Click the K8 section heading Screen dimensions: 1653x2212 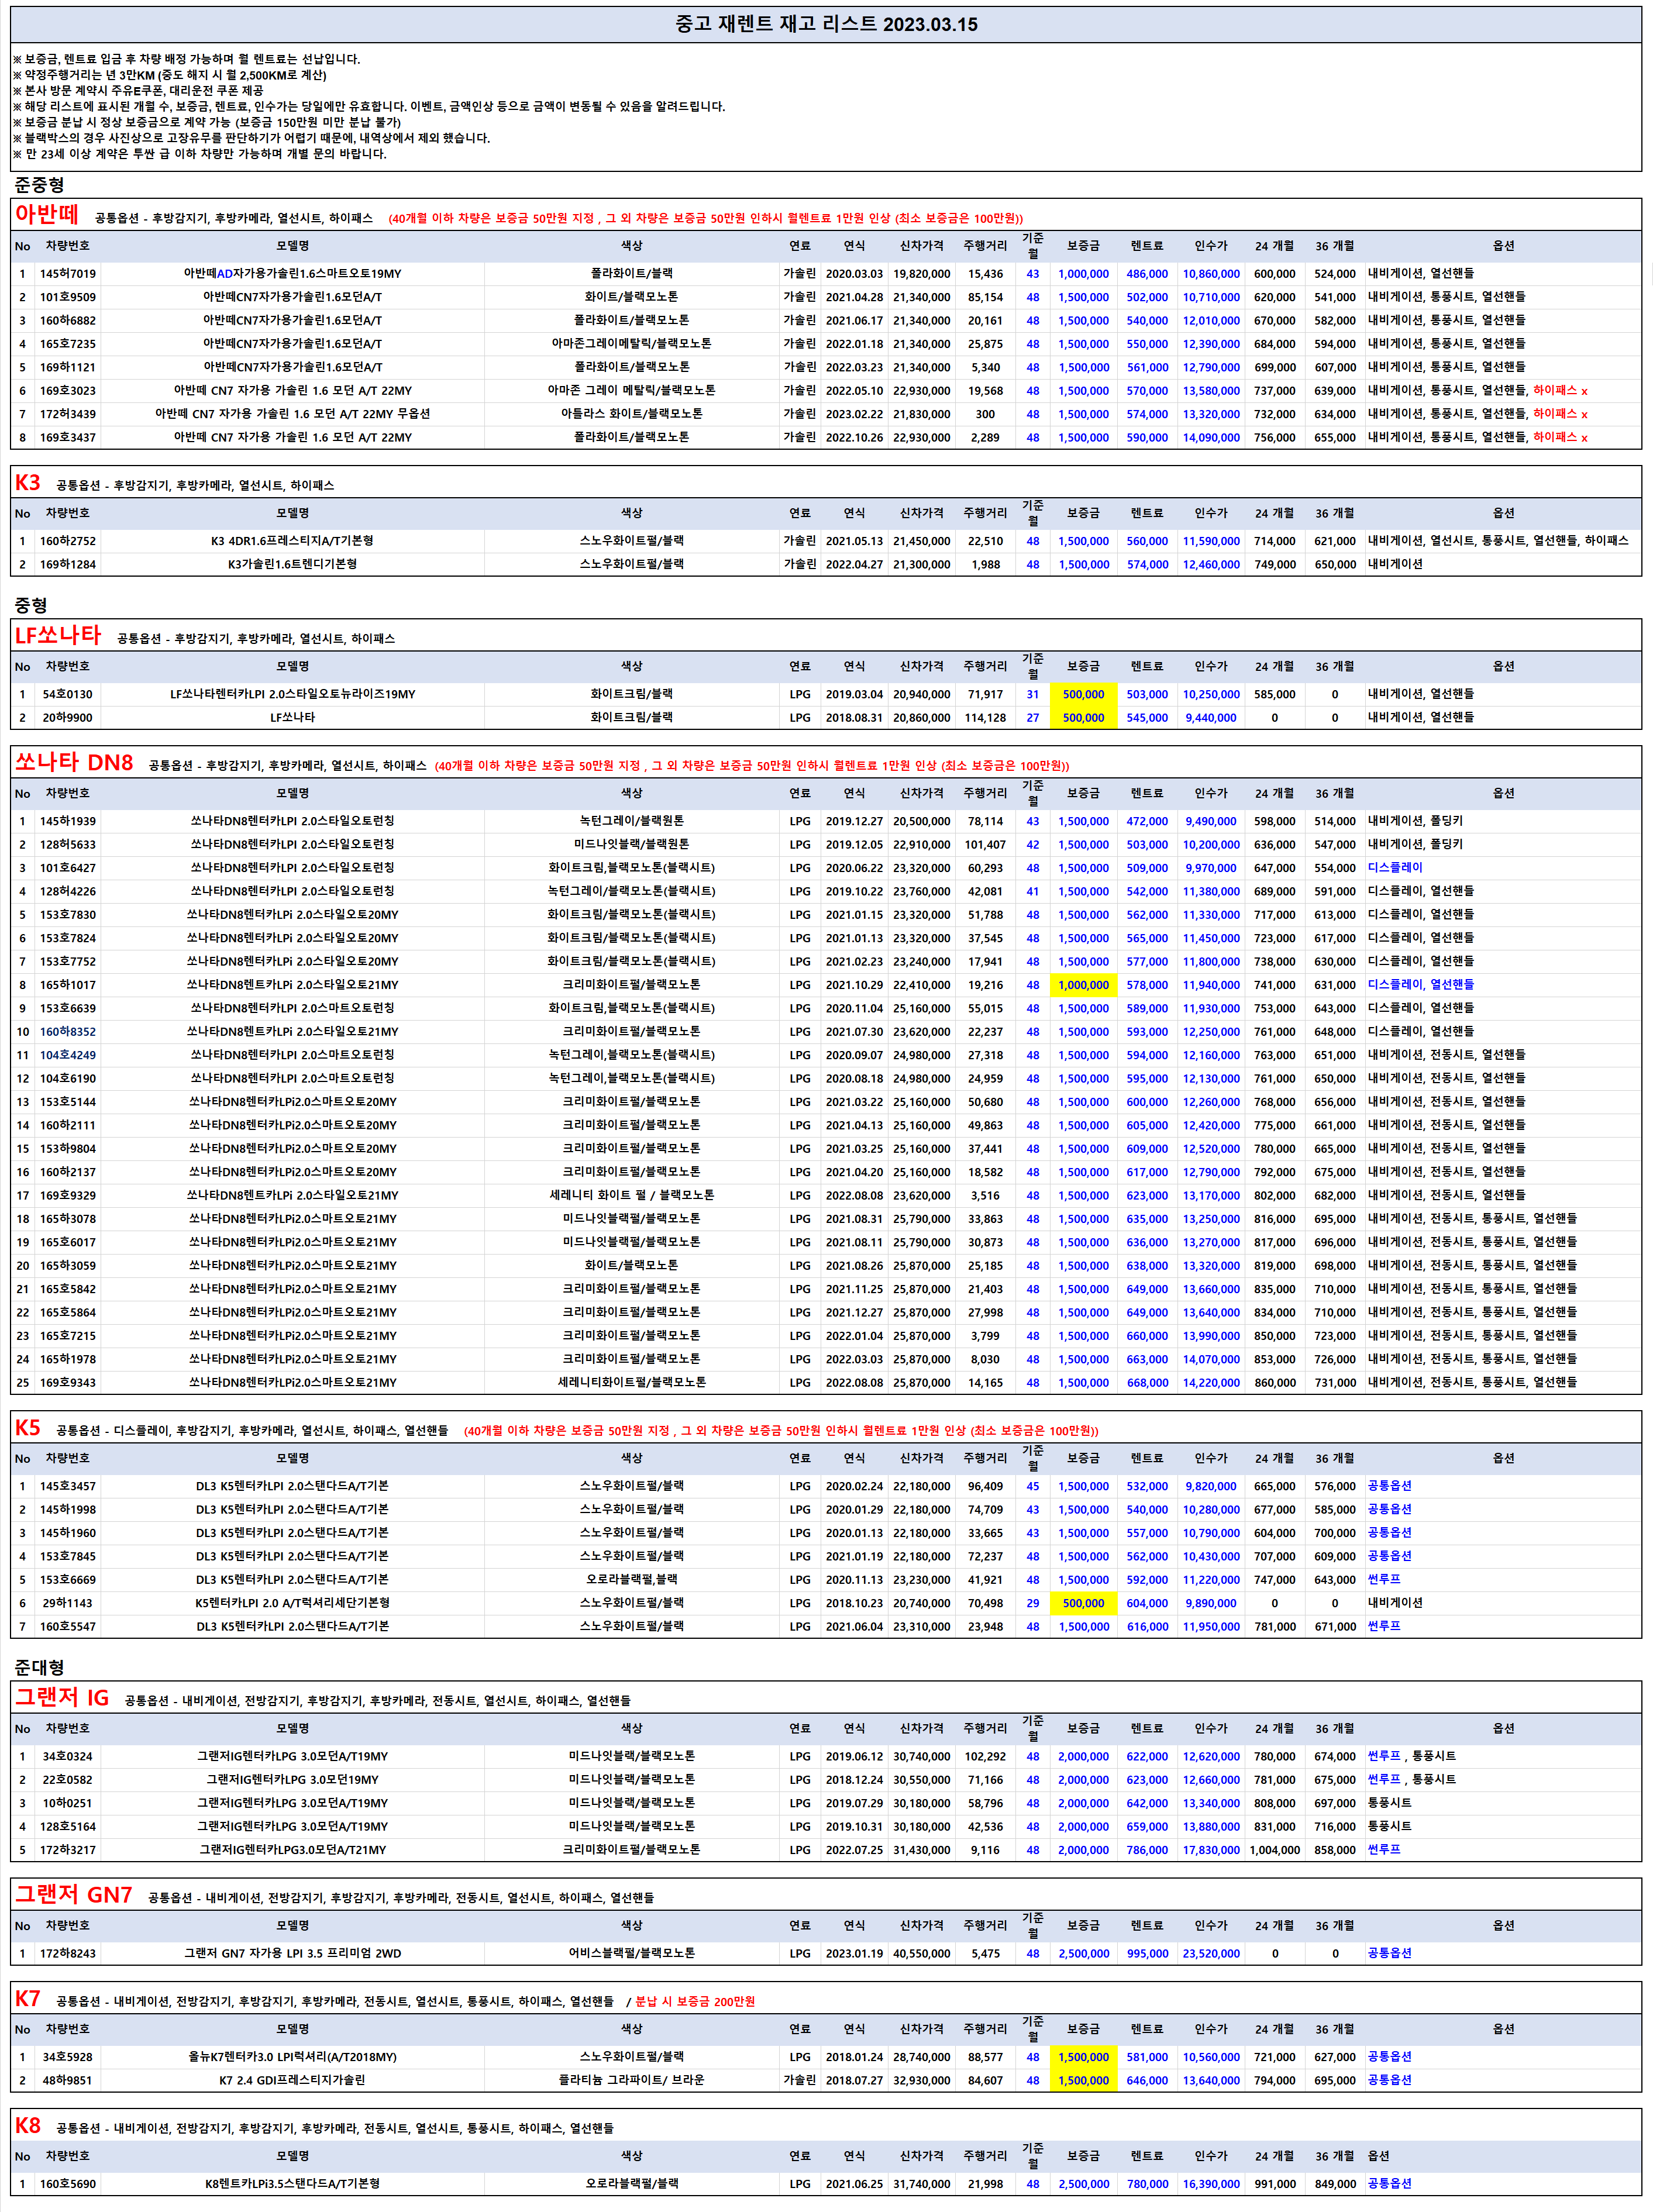28,2126
